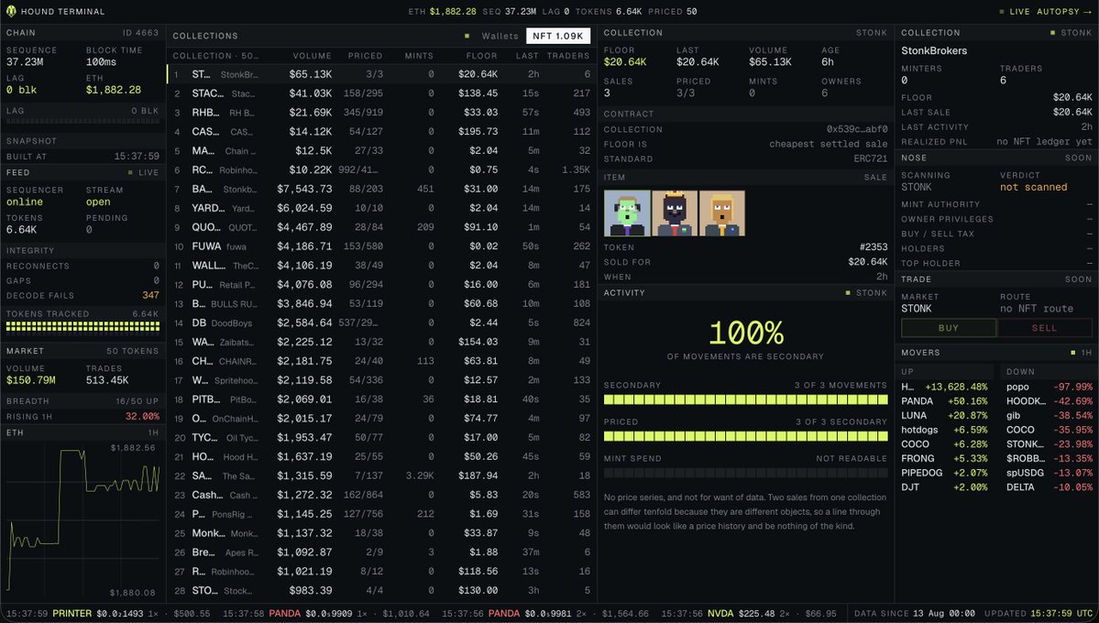Viewport: 1099px width, 623px height.
Task: Click the tokens tracked yellow progress bar
Action: pos(82,326)
